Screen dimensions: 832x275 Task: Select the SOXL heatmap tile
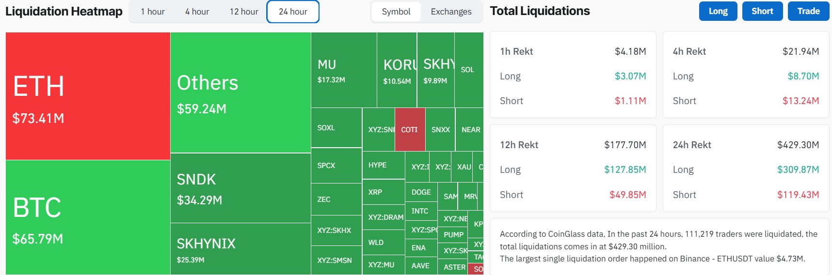coord(336,127)
